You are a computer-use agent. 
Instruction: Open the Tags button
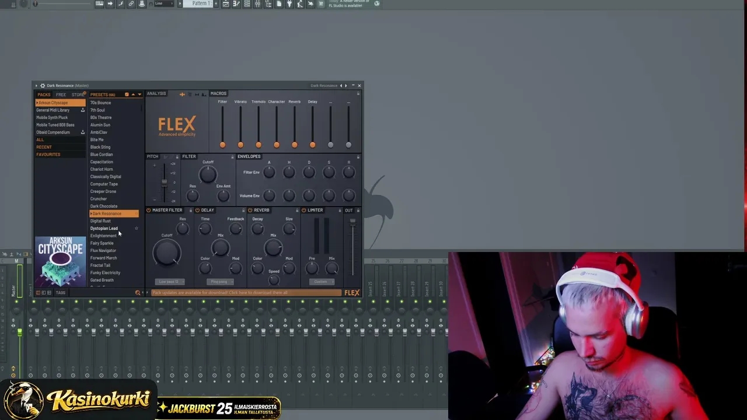(x=61, y=293)
